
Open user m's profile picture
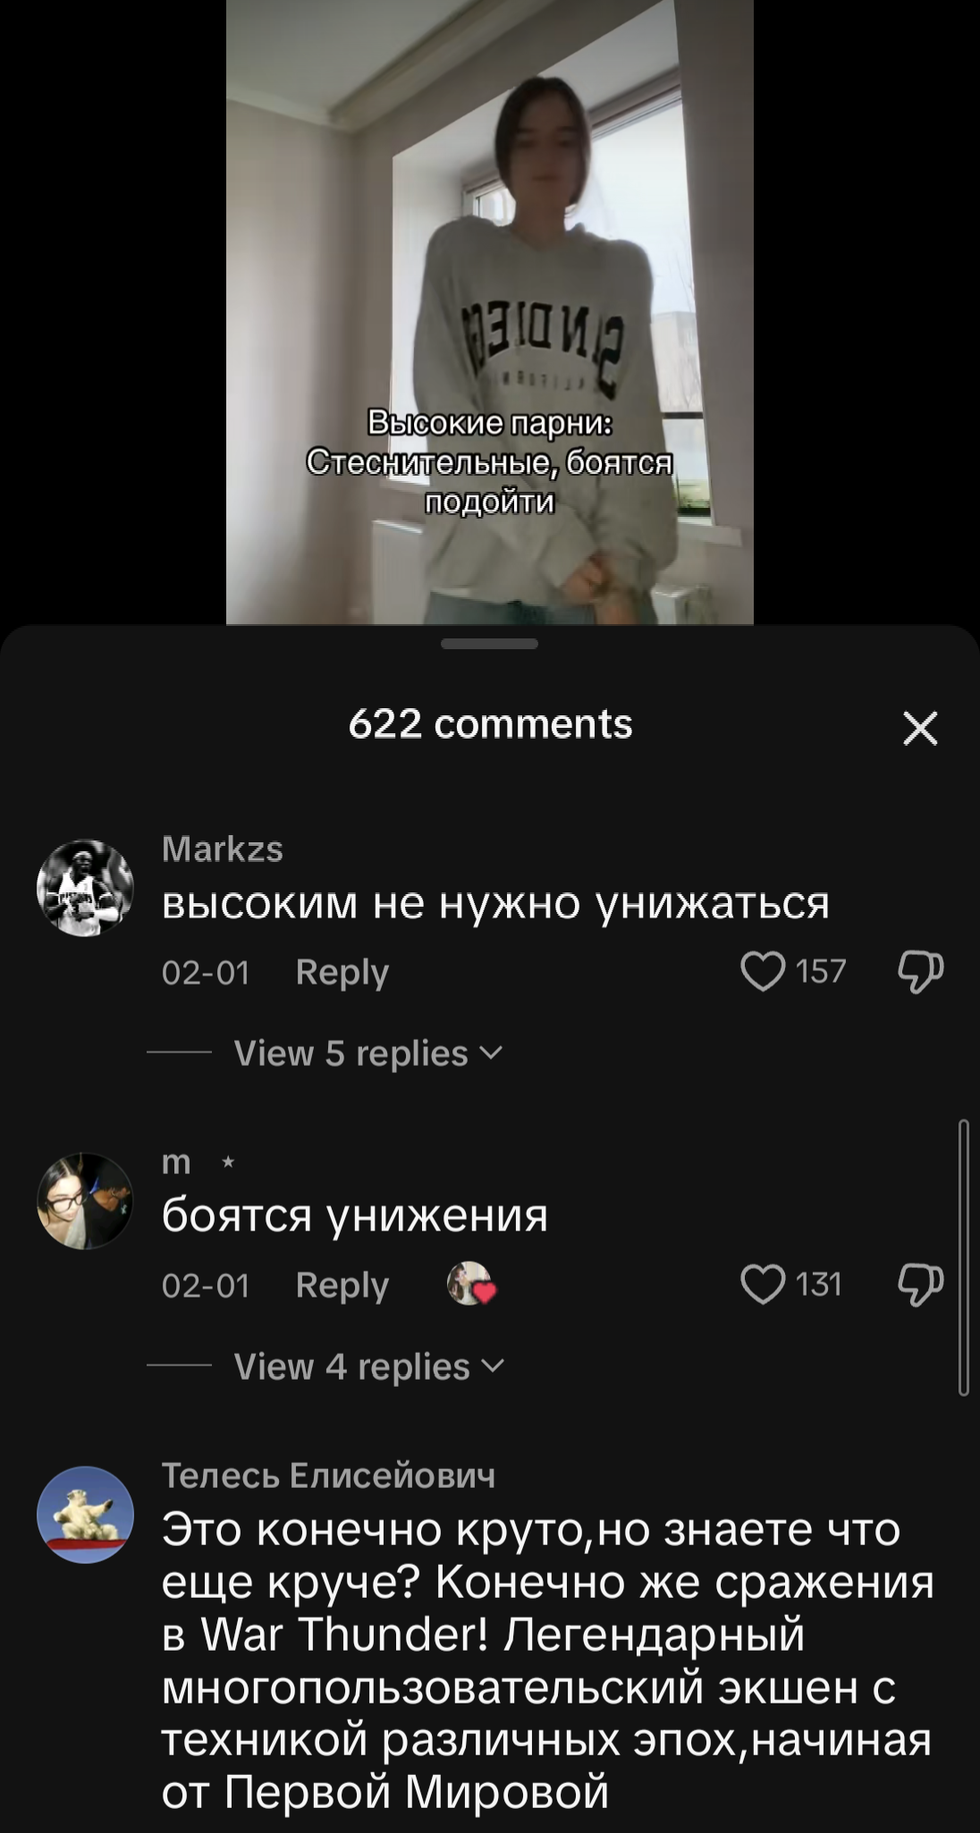pyautogui.click(x=85, y=1201)
